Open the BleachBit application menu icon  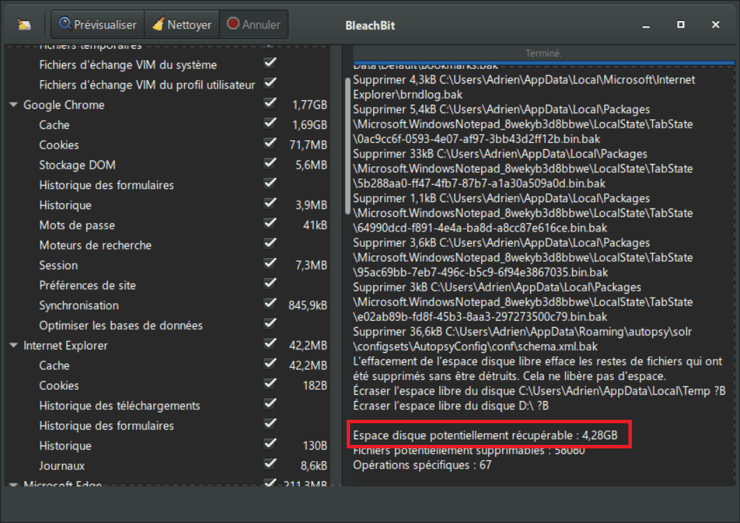24,24
